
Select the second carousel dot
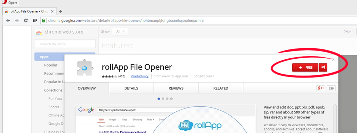point(163,99)
